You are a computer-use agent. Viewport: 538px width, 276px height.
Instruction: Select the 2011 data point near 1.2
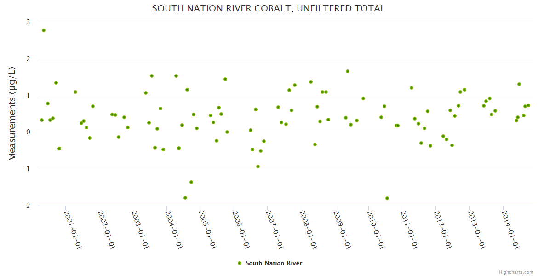click(412, 88)
